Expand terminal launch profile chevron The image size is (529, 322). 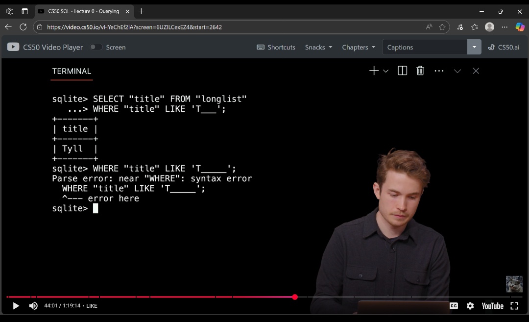pos(385,71)
